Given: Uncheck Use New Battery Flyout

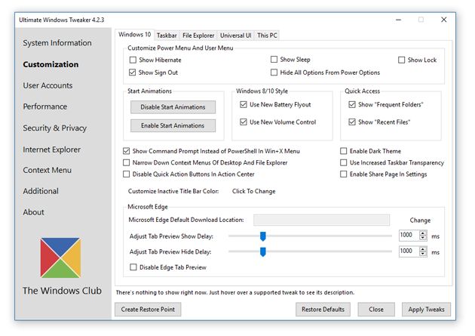Looking at the screenshot, I should pos(244,105).
